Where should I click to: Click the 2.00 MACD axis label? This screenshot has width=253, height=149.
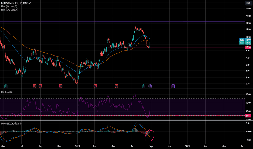click(248, 123)
